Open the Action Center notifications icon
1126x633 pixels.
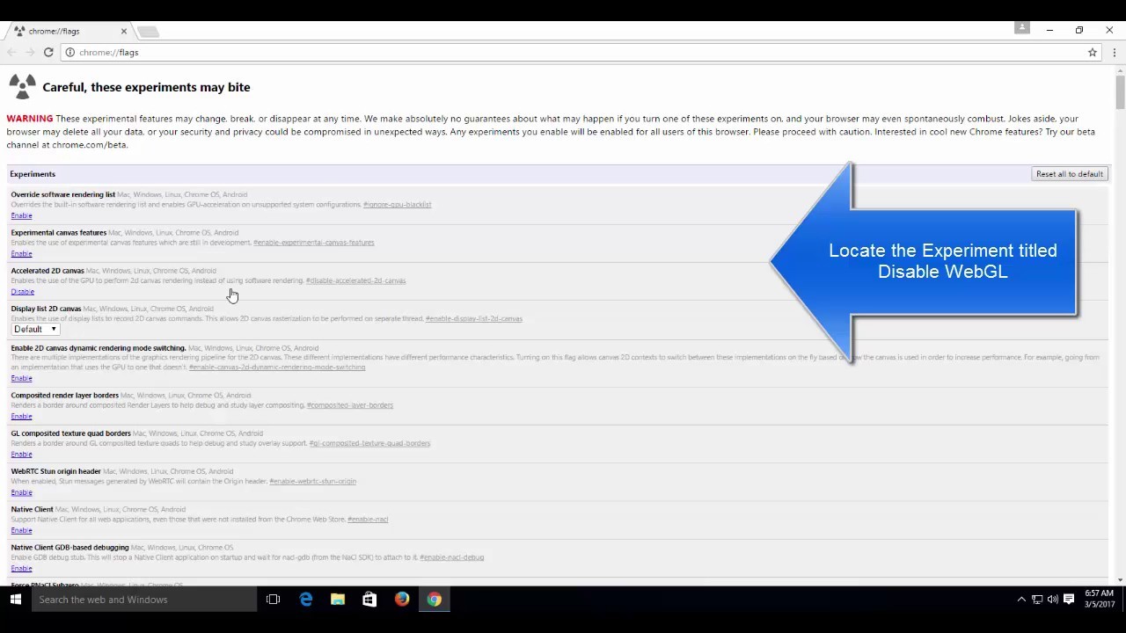(x=1069, y=600)
